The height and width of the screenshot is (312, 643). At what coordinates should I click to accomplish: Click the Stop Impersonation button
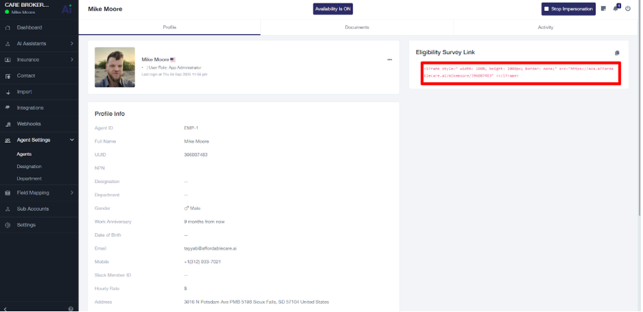tap(568, 9)
